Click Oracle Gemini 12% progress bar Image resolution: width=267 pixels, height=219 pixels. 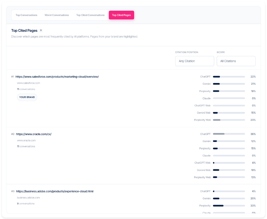coord(229,141)
